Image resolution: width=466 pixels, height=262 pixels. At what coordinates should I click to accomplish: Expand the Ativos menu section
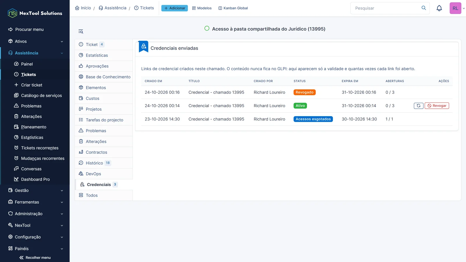tap(35, 41)
